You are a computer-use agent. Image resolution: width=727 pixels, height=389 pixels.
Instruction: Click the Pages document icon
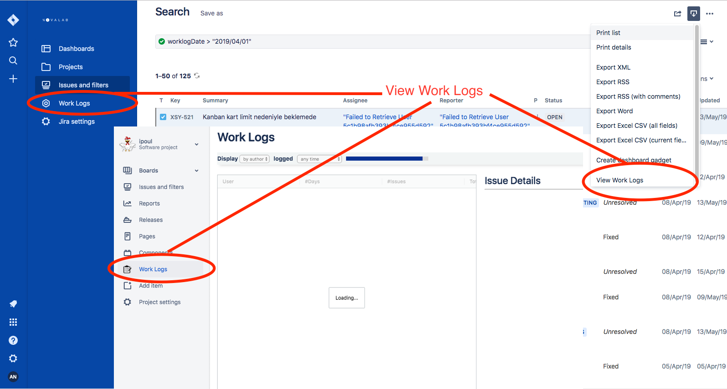pyautogui.click(x=128, y=236)
